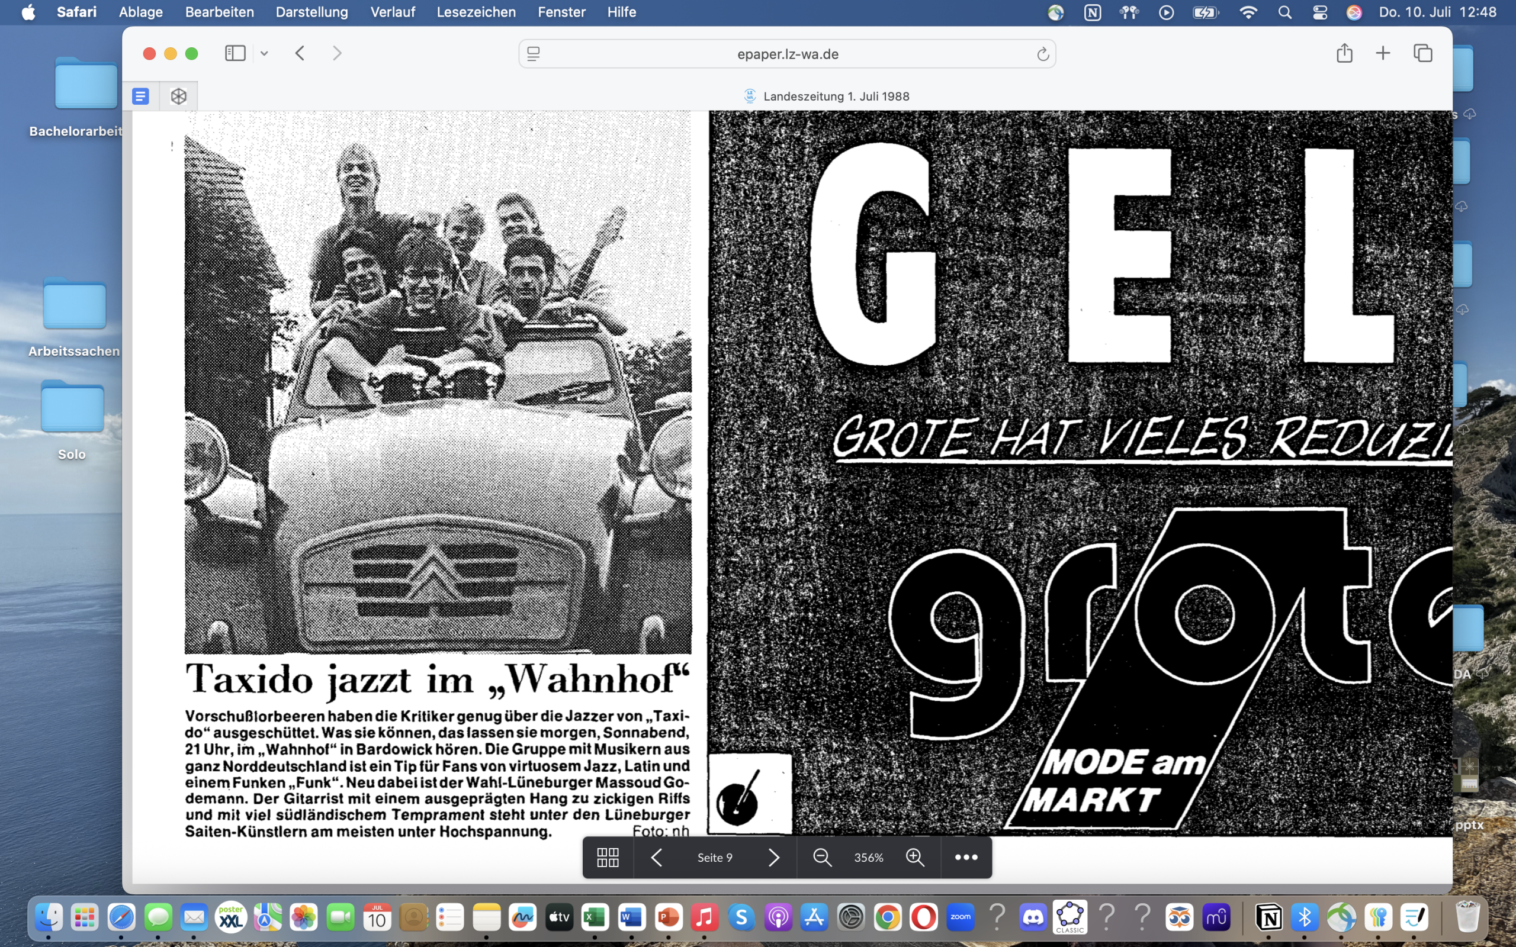Click the Seite 9 page indicator

pyautogui.click(x=715, y=858)
